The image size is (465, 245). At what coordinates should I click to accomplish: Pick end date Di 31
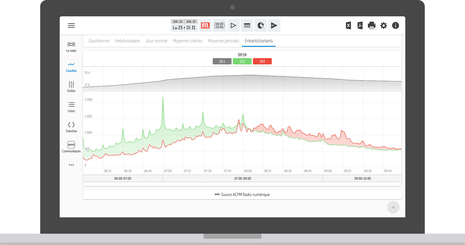tap(191, 26)
